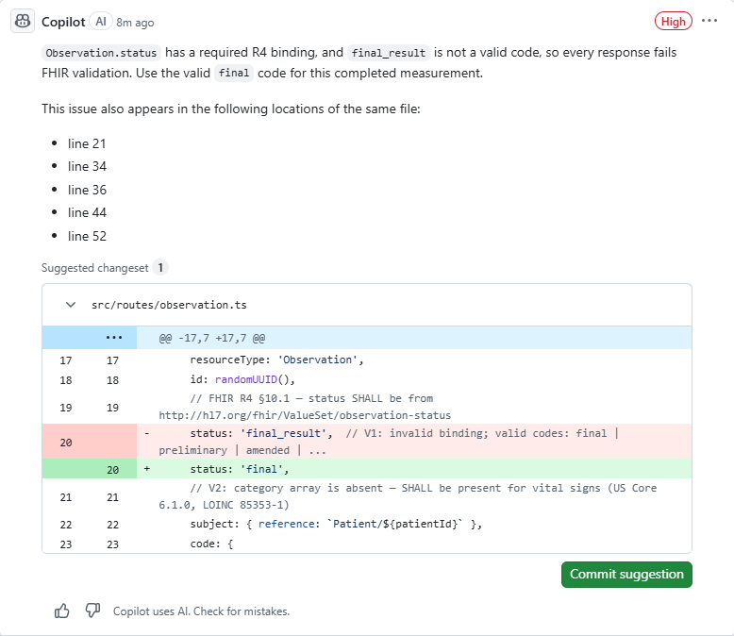The width and height of the screenshot is (734, 636).
Task: Click the V2 category array comment line
Action: [367, 496]
